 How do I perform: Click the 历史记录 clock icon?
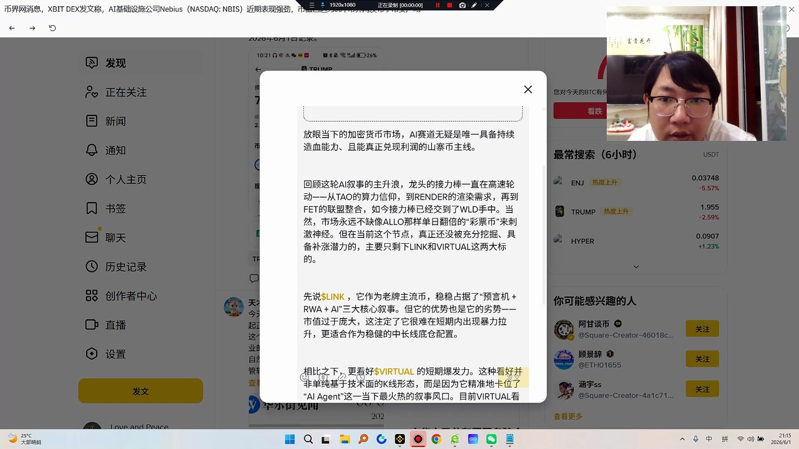pyautogui.click(x=92, y=266)
